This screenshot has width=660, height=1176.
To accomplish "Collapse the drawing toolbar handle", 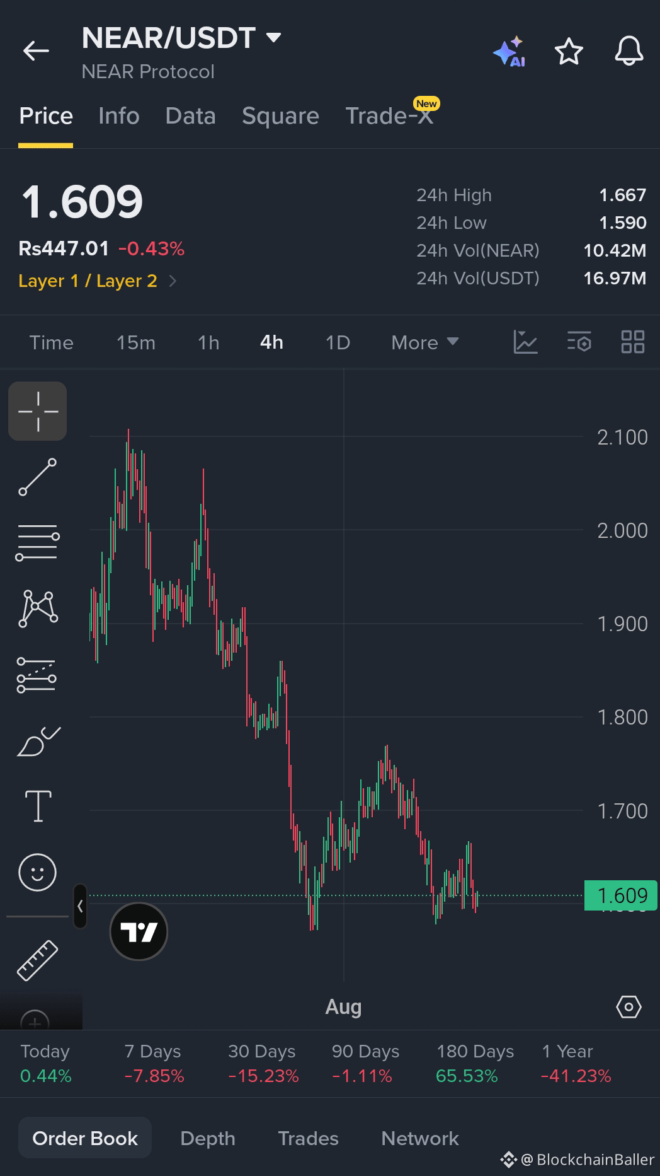I will pos(80,906).
